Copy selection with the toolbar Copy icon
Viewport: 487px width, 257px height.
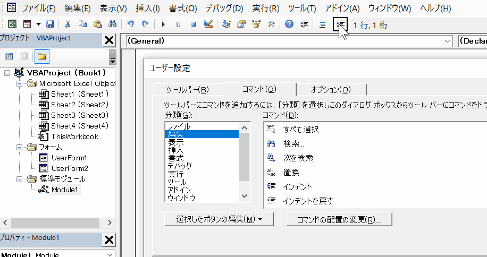coord(82,24)
